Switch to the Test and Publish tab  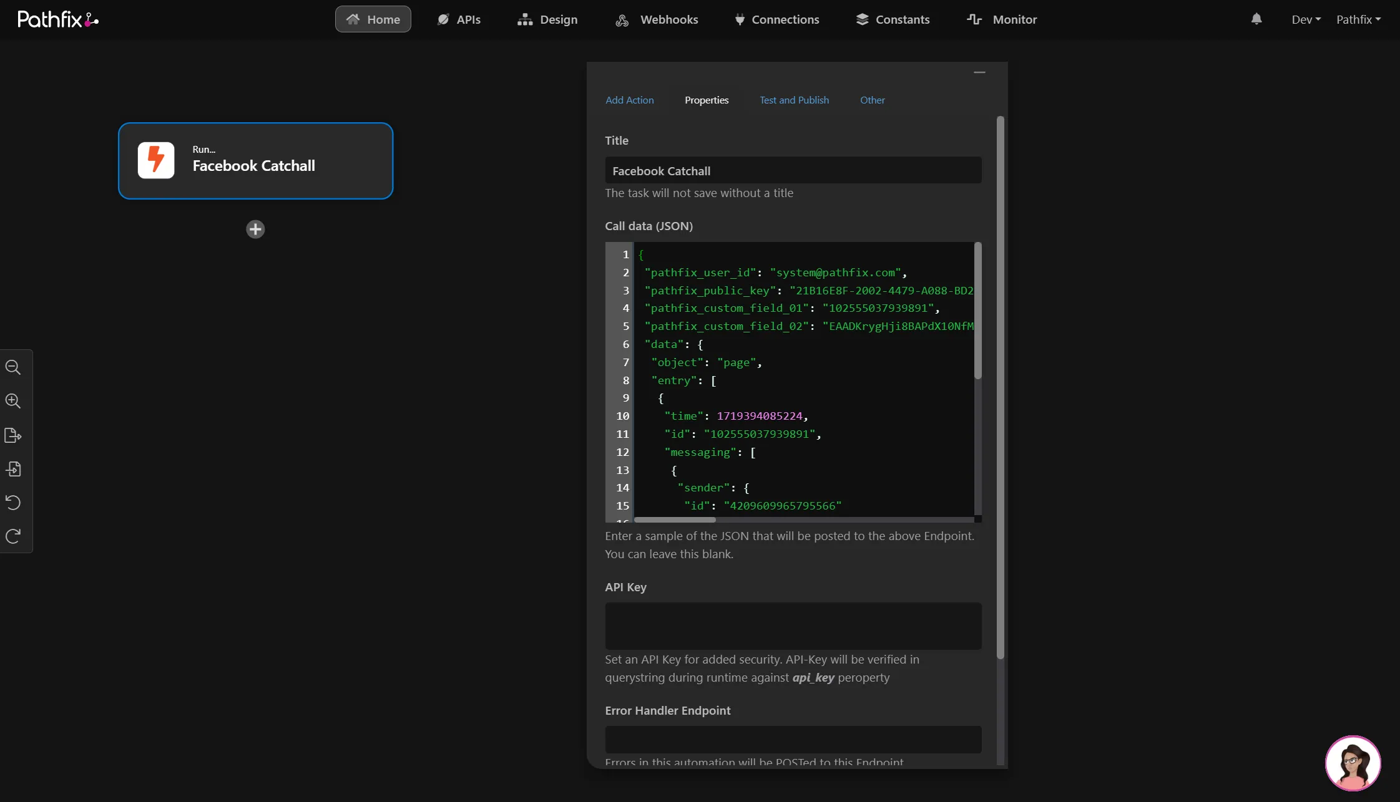point(794,100)
